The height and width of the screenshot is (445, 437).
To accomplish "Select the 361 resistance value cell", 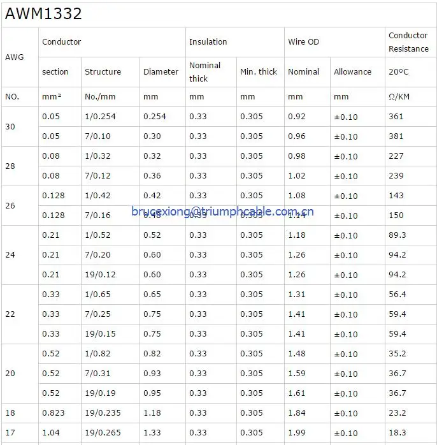I will point(396,117).
